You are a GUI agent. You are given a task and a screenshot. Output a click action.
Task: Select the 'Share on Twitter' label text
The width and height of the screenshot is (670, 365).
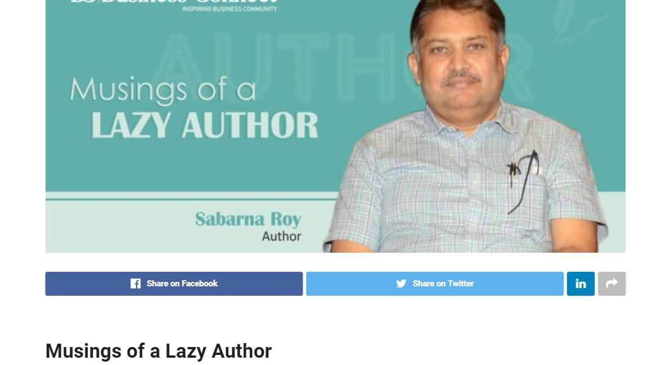[x=443, y=284]
